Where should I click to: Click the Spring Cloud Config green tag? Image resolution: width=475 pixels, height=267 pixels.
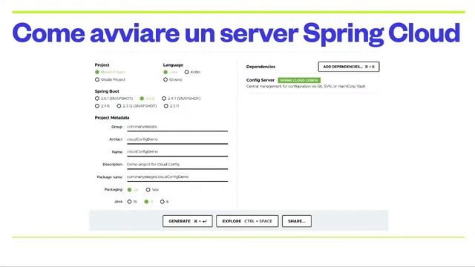coord(299,80)
